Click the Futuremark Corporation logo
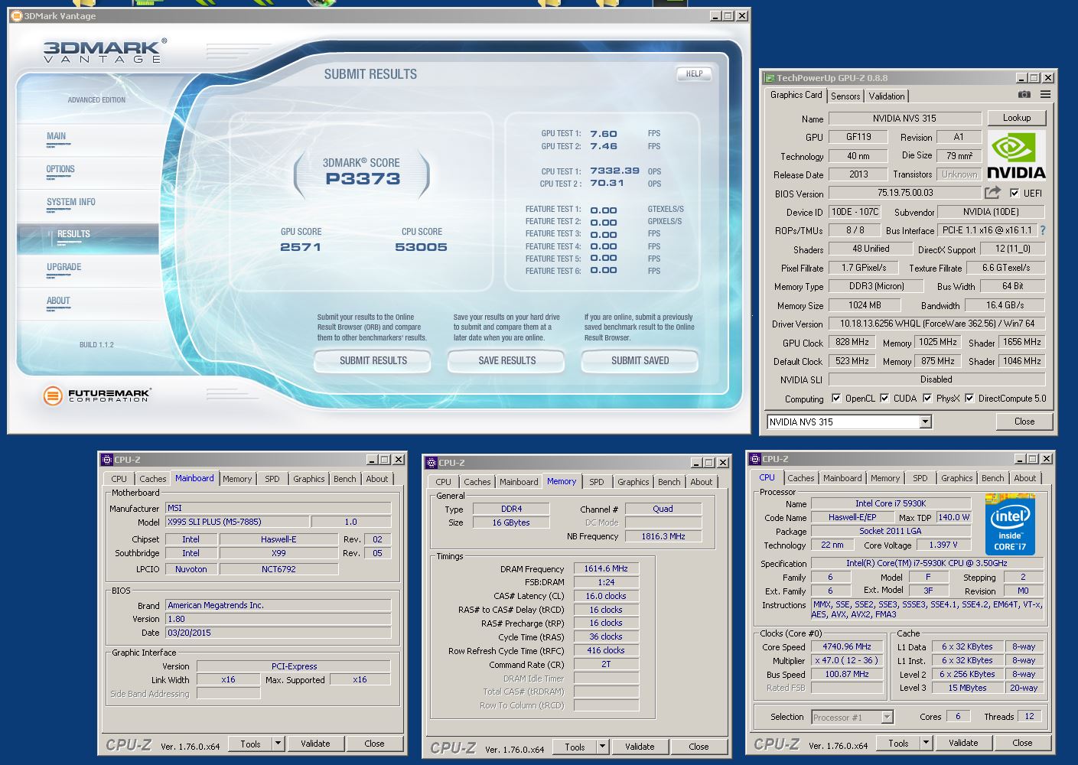Image resolution: width=1078 pixels, height=765 pixels. pyautogui.click(x=96, y=396)
